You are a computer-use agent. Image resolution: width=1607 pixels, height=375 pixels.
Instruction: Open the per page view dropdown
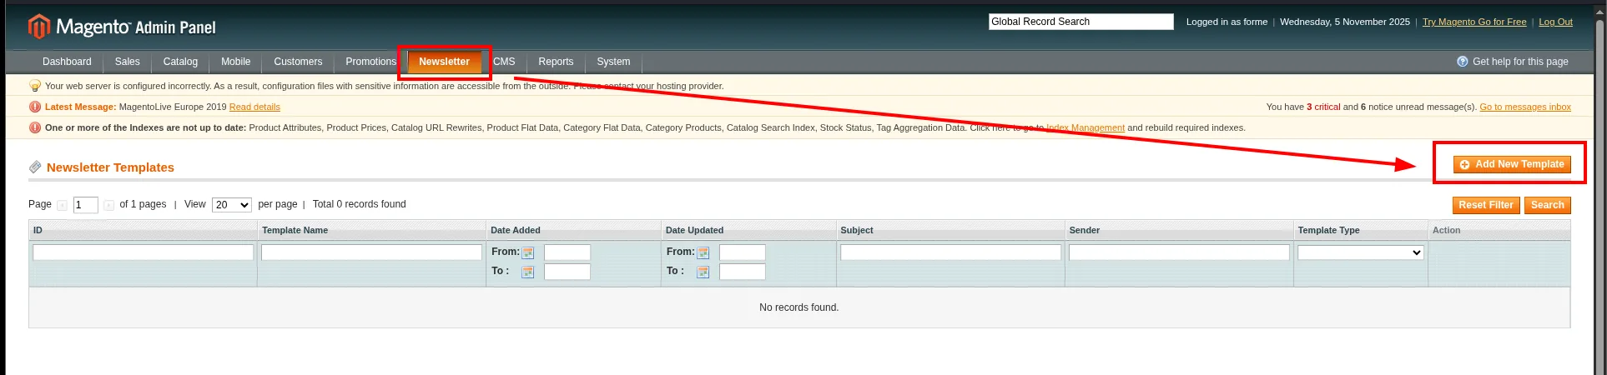click(232, 205)
